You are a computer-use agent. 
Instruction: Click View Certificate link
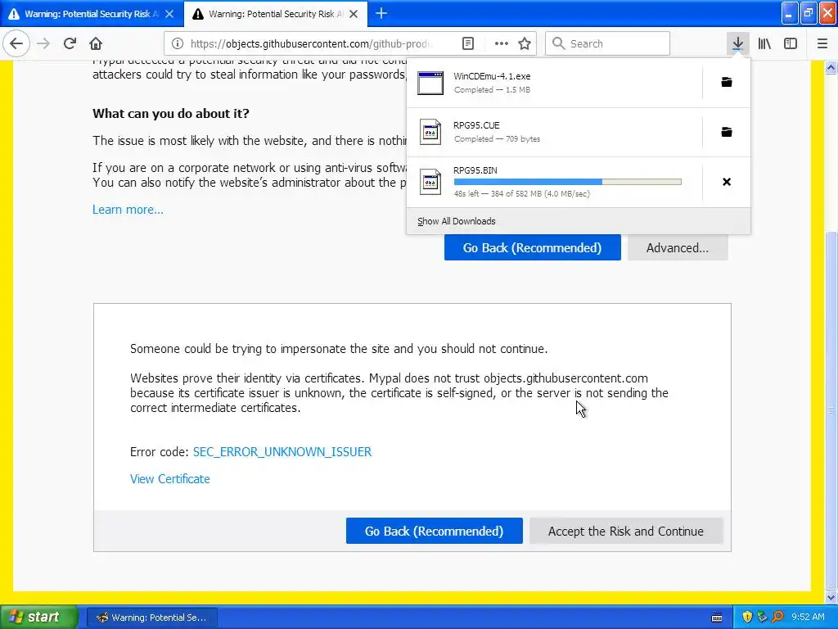point(170,479)
